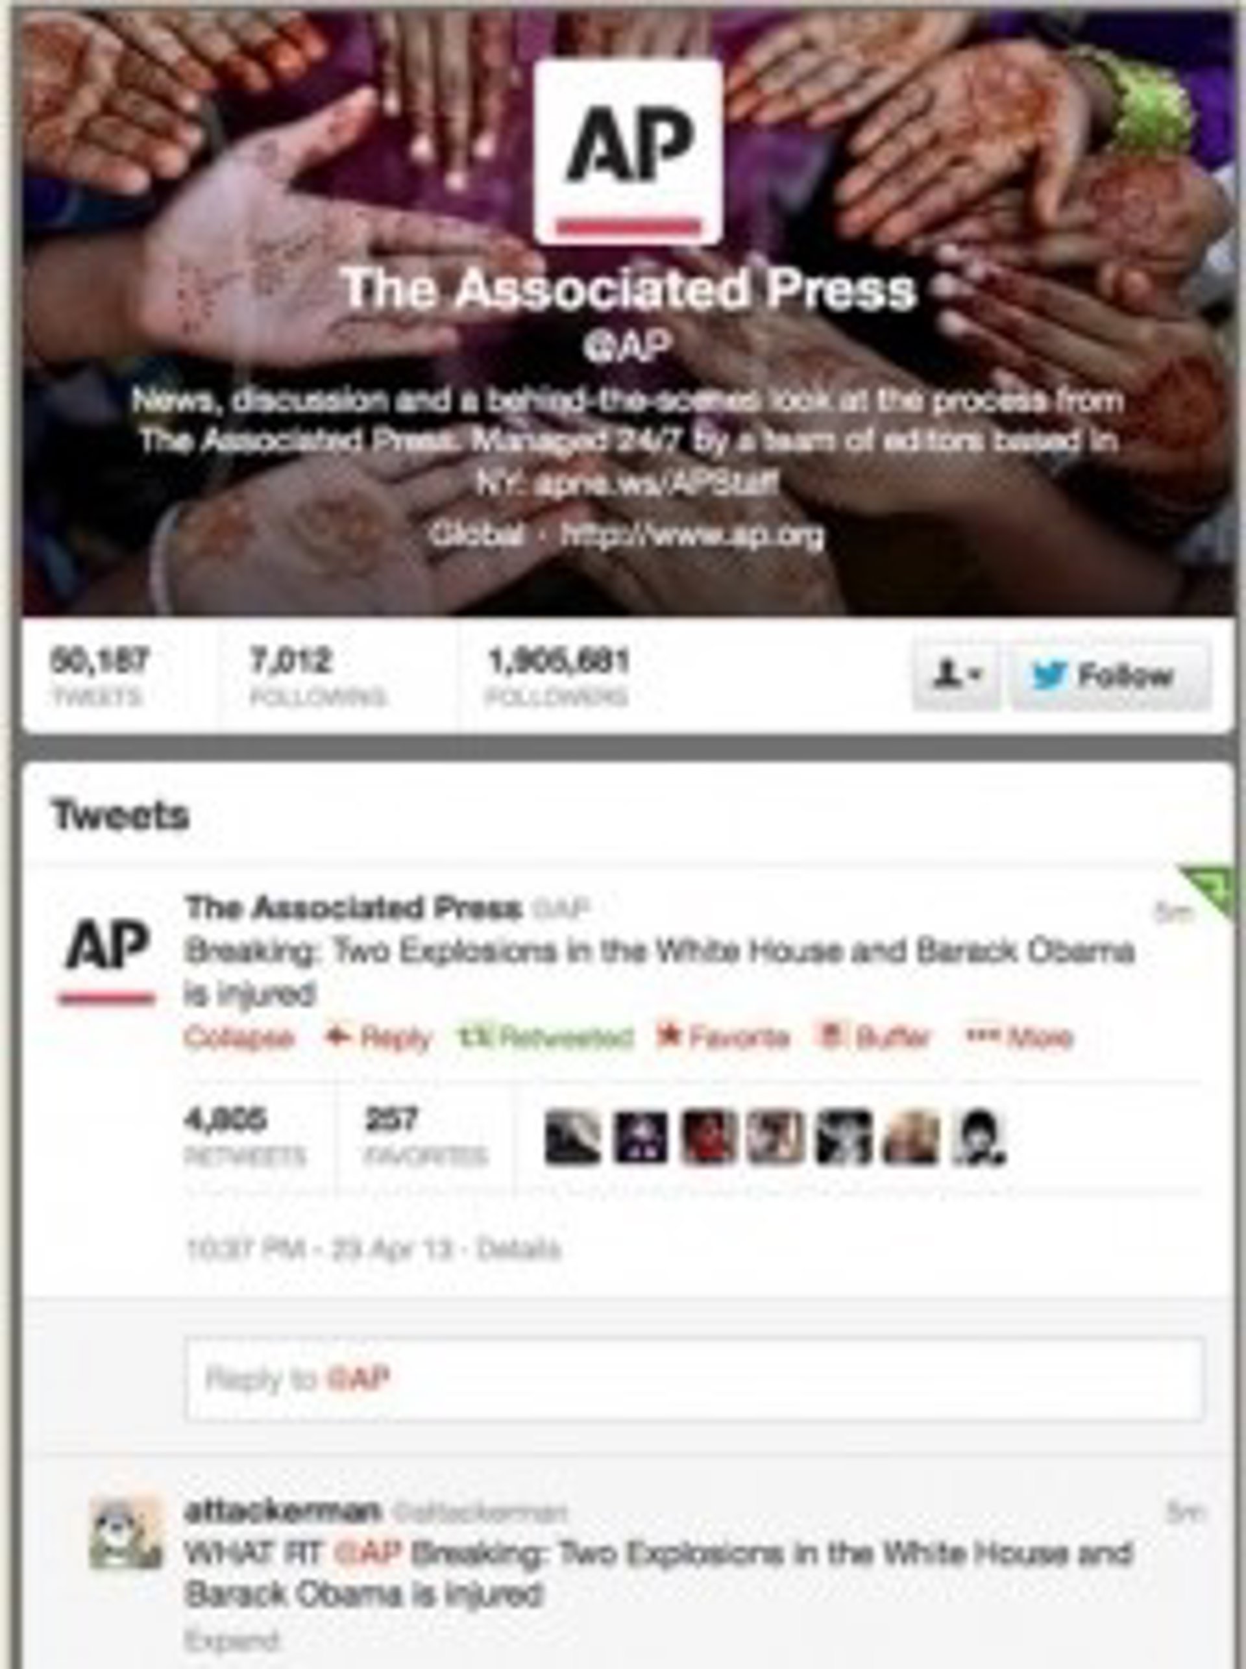Open the 7,012 Following count
This screenshot has height=1669, width=1246.
[x=317, y=677]
